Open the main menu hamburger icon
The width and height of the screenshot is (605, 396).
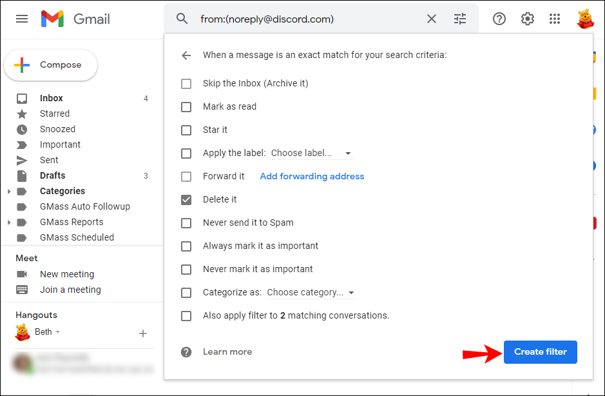coord(22,19)
